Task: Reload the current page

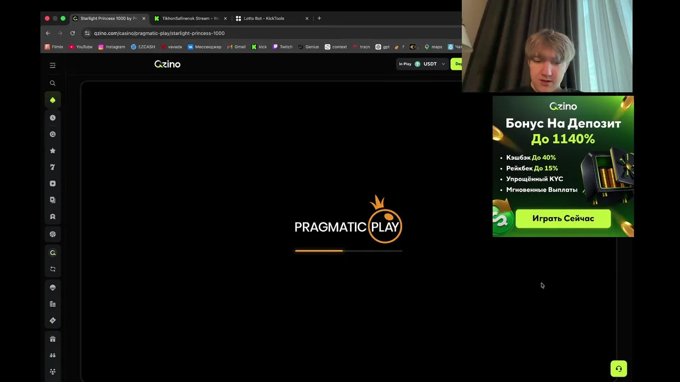Action: point(72,33)
